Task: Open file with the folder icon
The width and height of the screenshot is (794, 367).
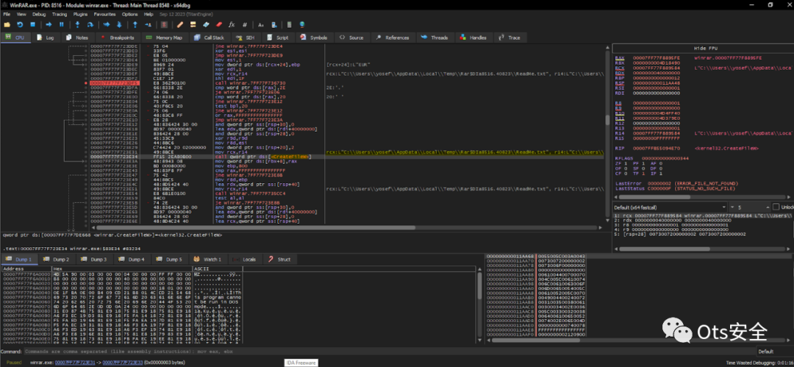Action: [x=7, y=24]
